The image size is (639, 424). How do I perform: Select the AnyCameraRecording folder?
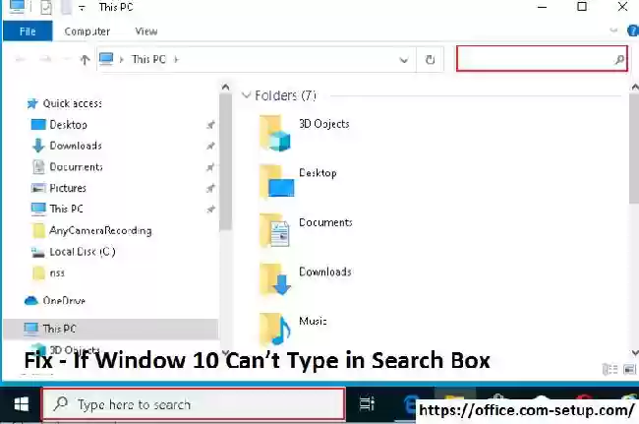[x=100, y=231]
